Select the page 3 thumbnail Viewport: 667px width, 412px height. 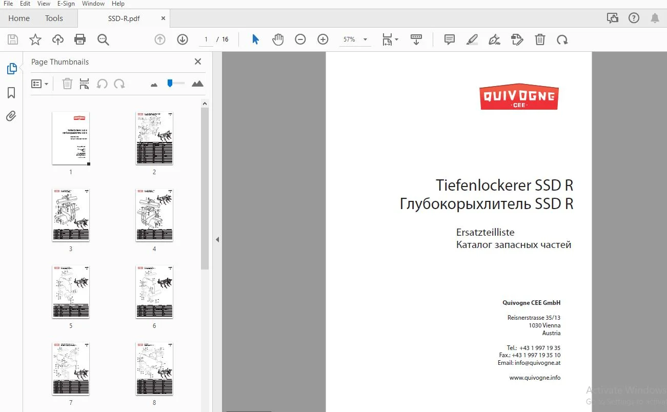(71, 215)
